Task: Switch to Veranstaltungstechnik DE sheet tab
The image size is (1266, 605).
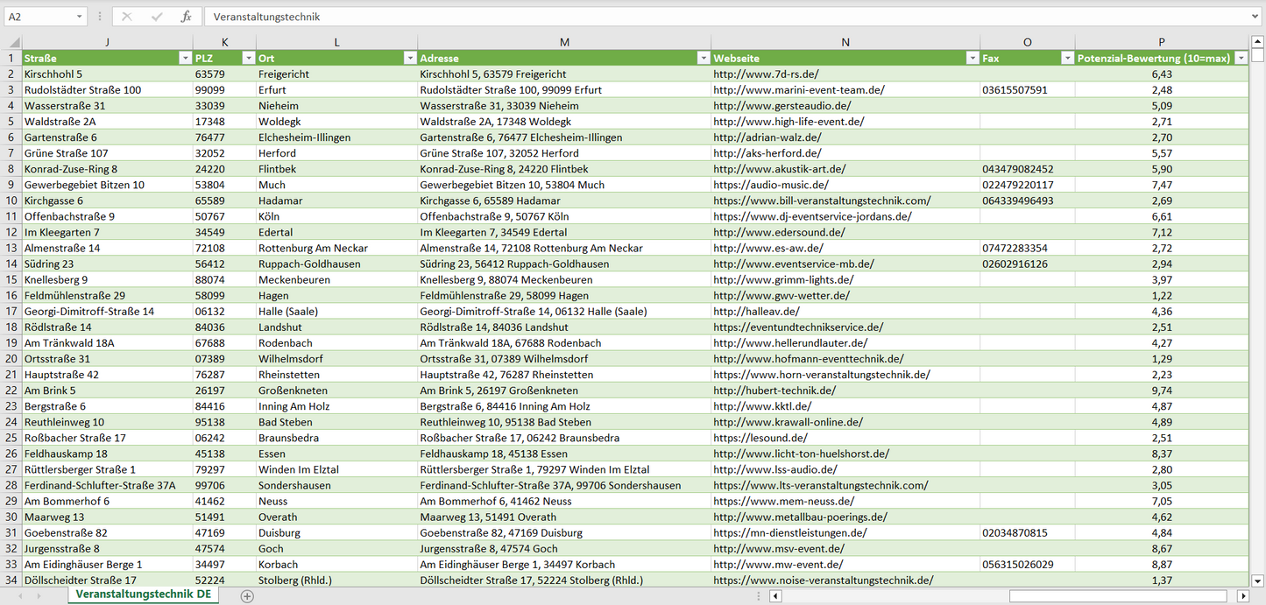Action: pos(143,594)
